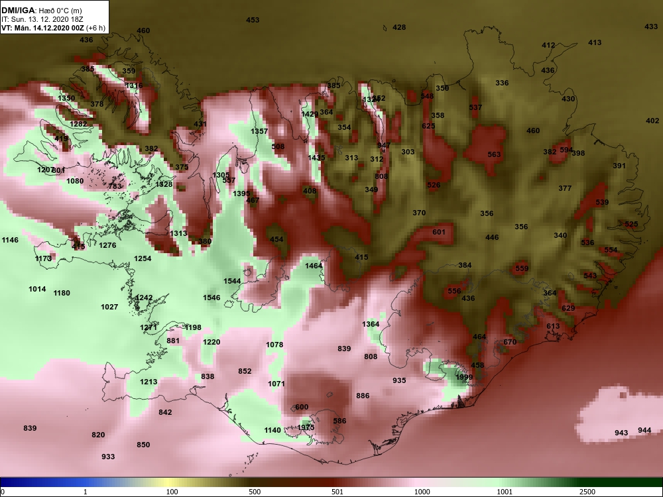663x497 pixels.
Task: Click the map value '943'
Action: pos(621,433)
